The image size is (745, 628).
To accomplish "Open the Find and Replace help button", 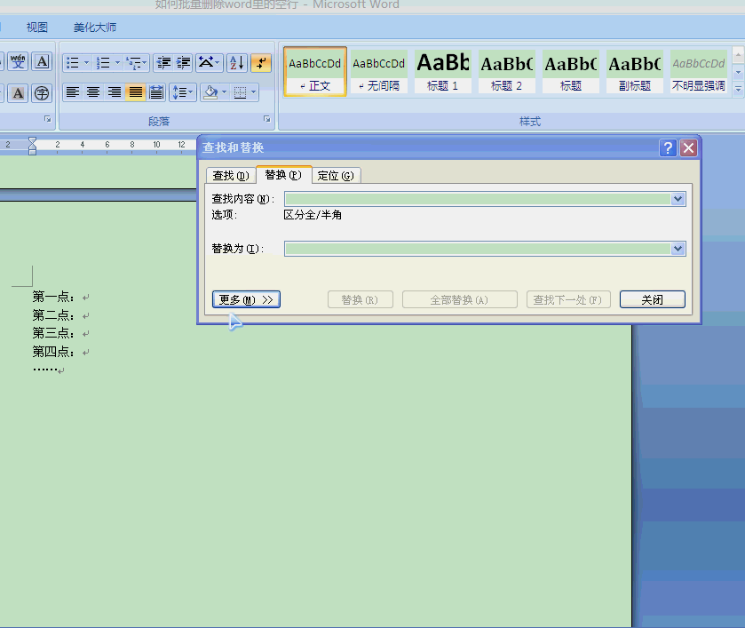I will (669, 148).
